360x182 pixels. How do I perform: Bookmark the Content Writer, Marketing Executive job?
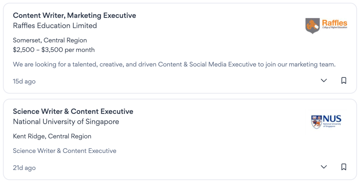(344, 81)
